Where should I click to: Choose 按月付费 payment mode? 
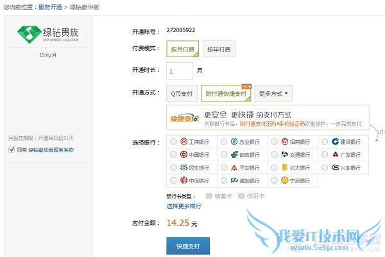tap(183, 49)
